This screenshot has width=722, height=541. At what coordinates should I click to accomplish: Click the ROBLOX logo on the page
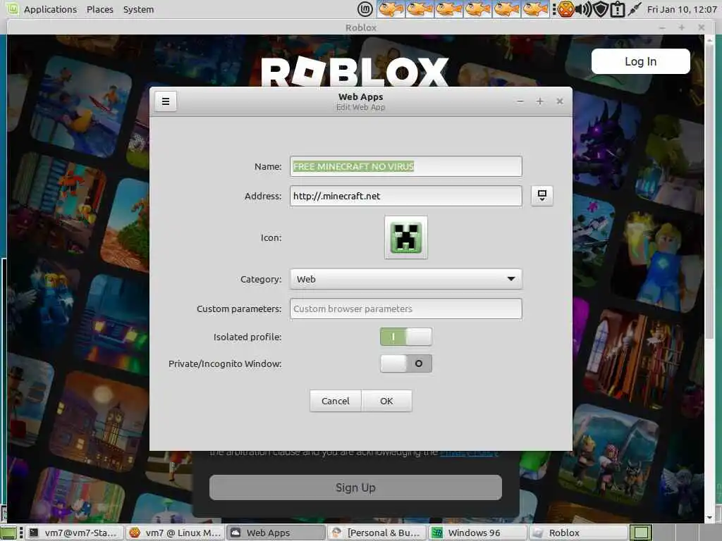point(355,71)
